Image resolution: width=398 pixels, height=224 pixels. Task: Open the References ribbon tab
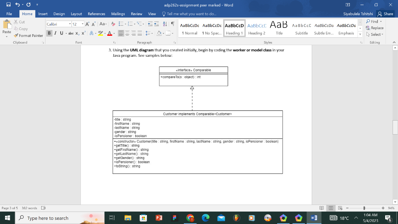pos(96,14)
